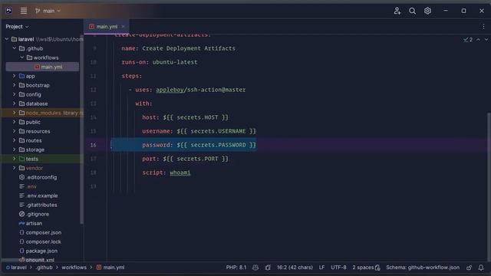Expand the storage folder
The image size is (491, 276).
[14, 149]
